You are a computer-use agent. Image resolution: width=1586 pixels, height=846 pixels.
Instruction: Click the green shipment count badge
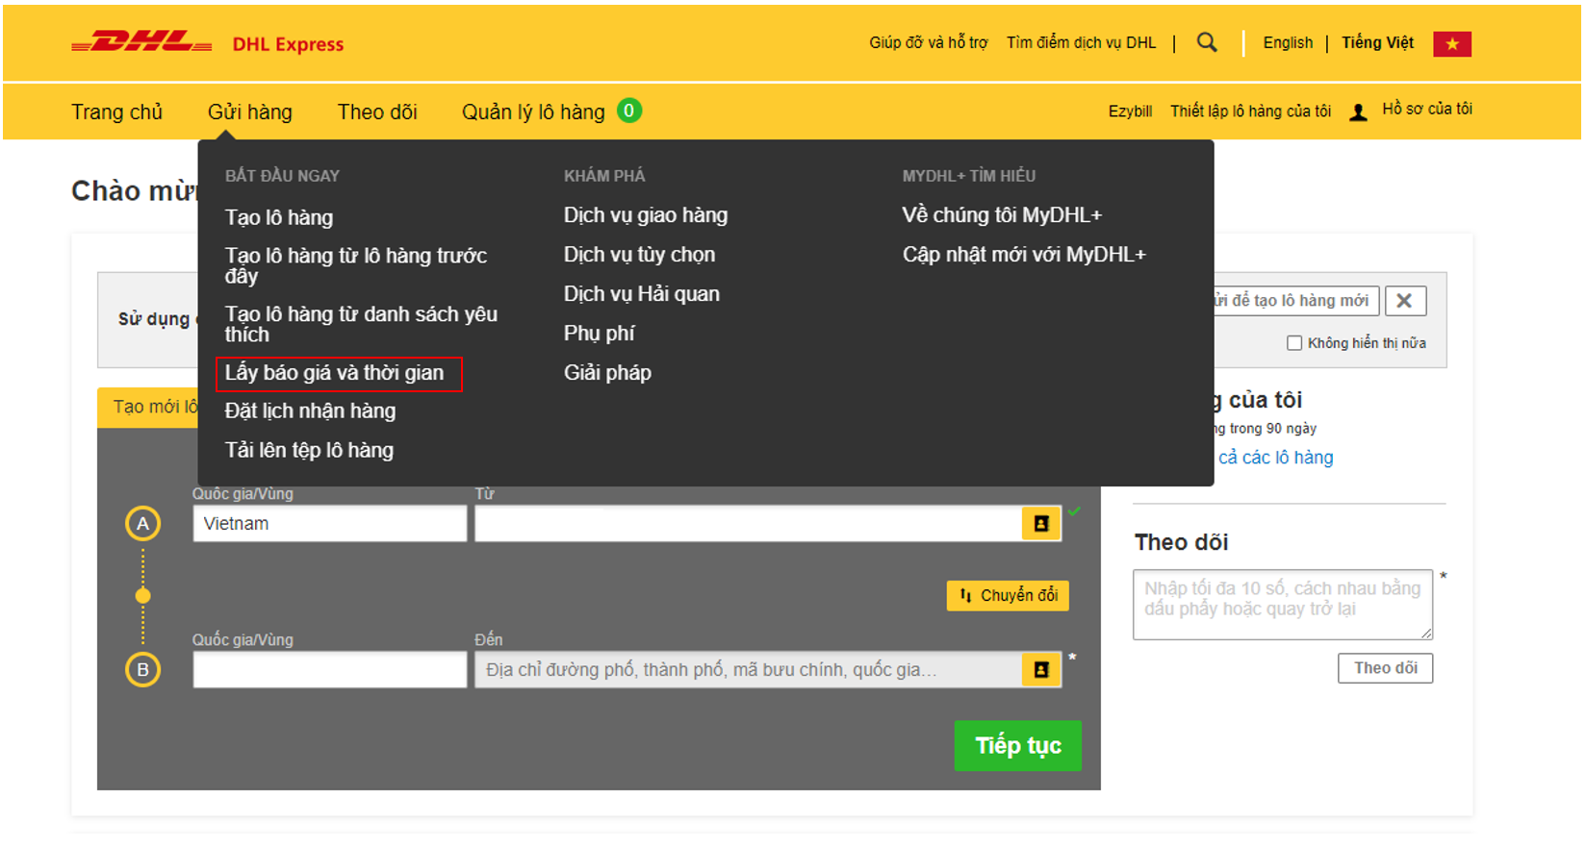tap(628, 111)
